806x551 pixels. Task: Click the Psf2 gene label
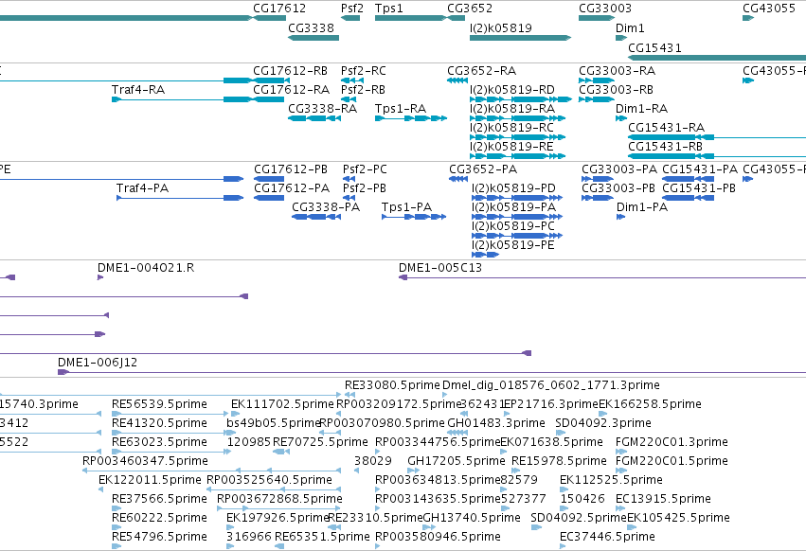tap(352, 9)
